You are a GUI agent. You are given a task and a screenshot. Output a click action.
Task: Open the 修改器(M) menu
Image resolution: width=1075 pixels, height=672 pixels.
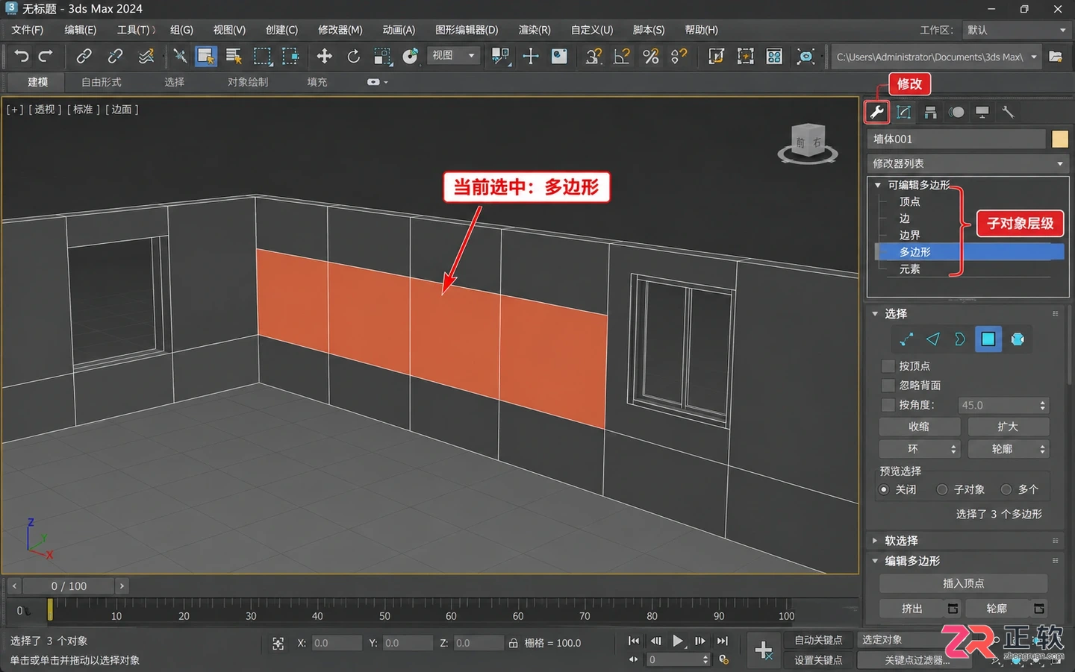pyautogui.click(x=340, y=30)
